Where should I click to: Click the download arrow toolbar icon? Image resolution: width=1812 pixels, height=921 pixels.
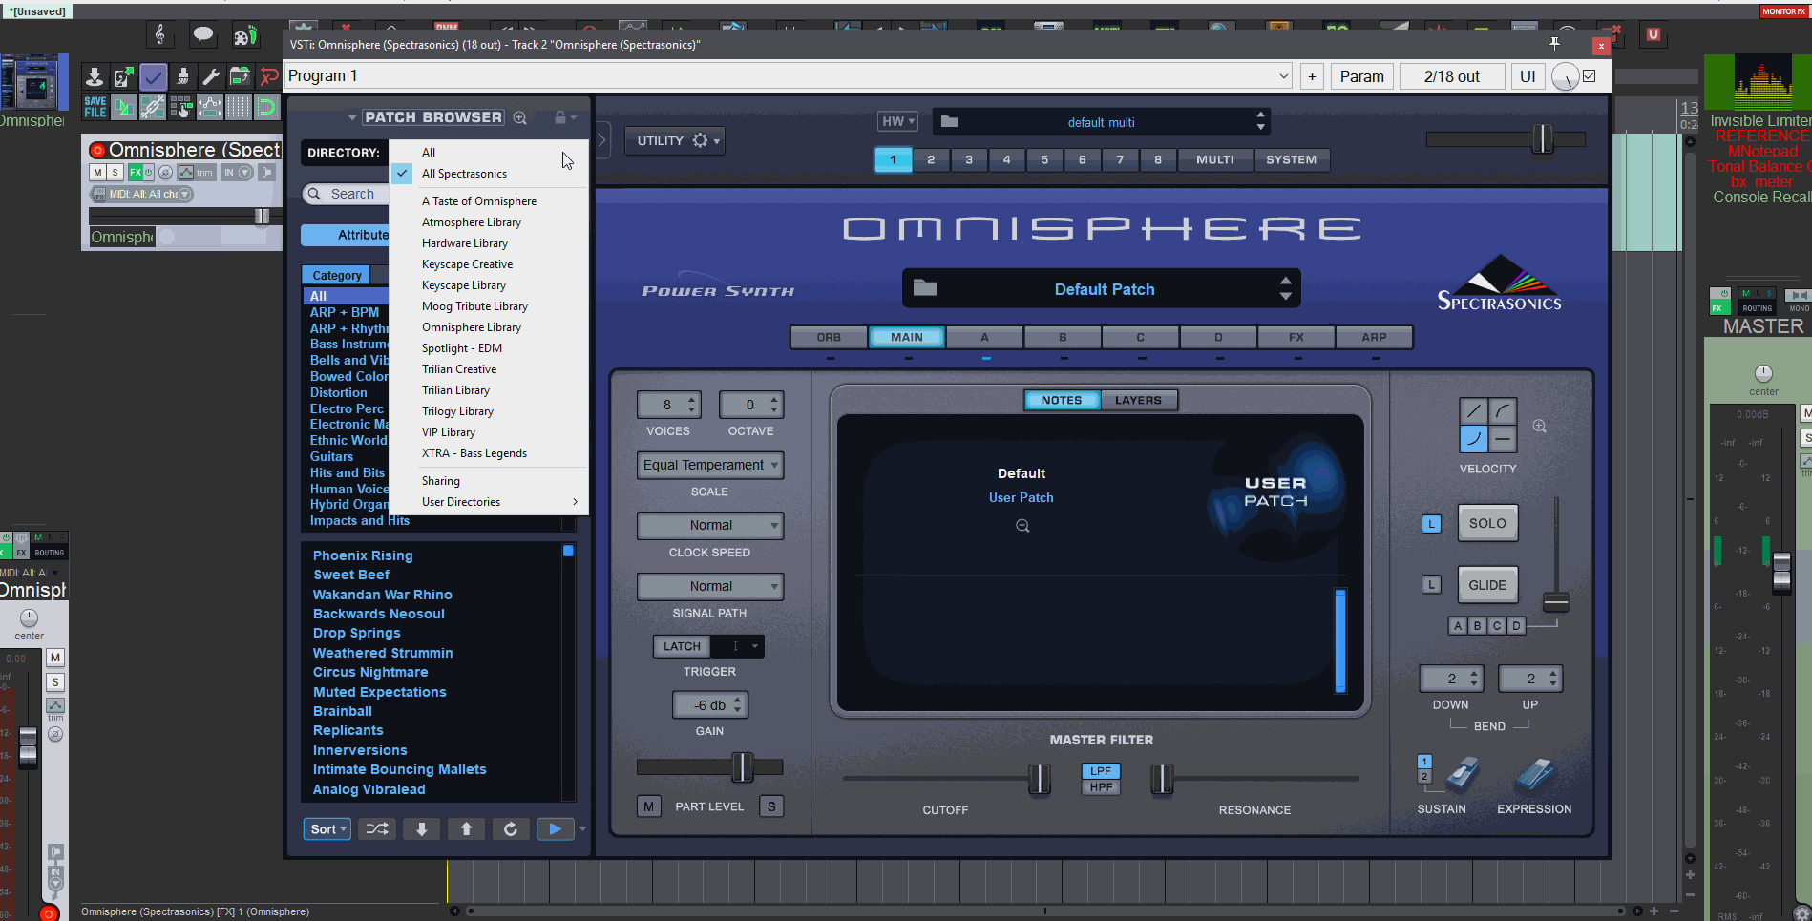coord(95,76)
